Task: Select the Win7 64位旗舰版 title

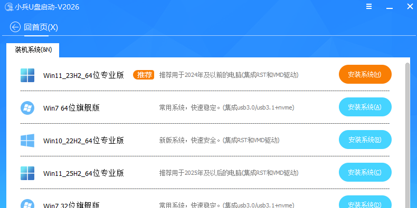Action: coord(71,108)
